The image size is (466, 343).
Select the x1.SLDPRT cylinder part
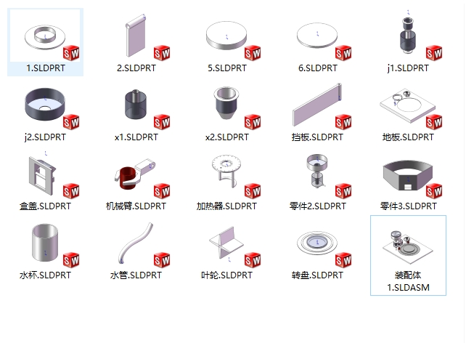coord(136,111)
